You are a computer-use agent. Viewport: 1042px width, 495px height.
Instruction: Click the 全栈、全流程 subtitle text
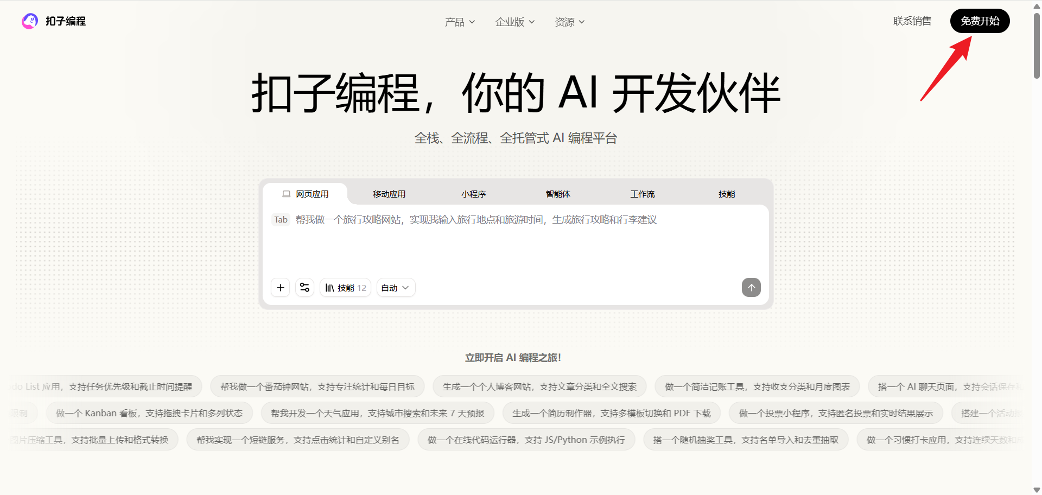pyautogui.click(x=516, y=138)
